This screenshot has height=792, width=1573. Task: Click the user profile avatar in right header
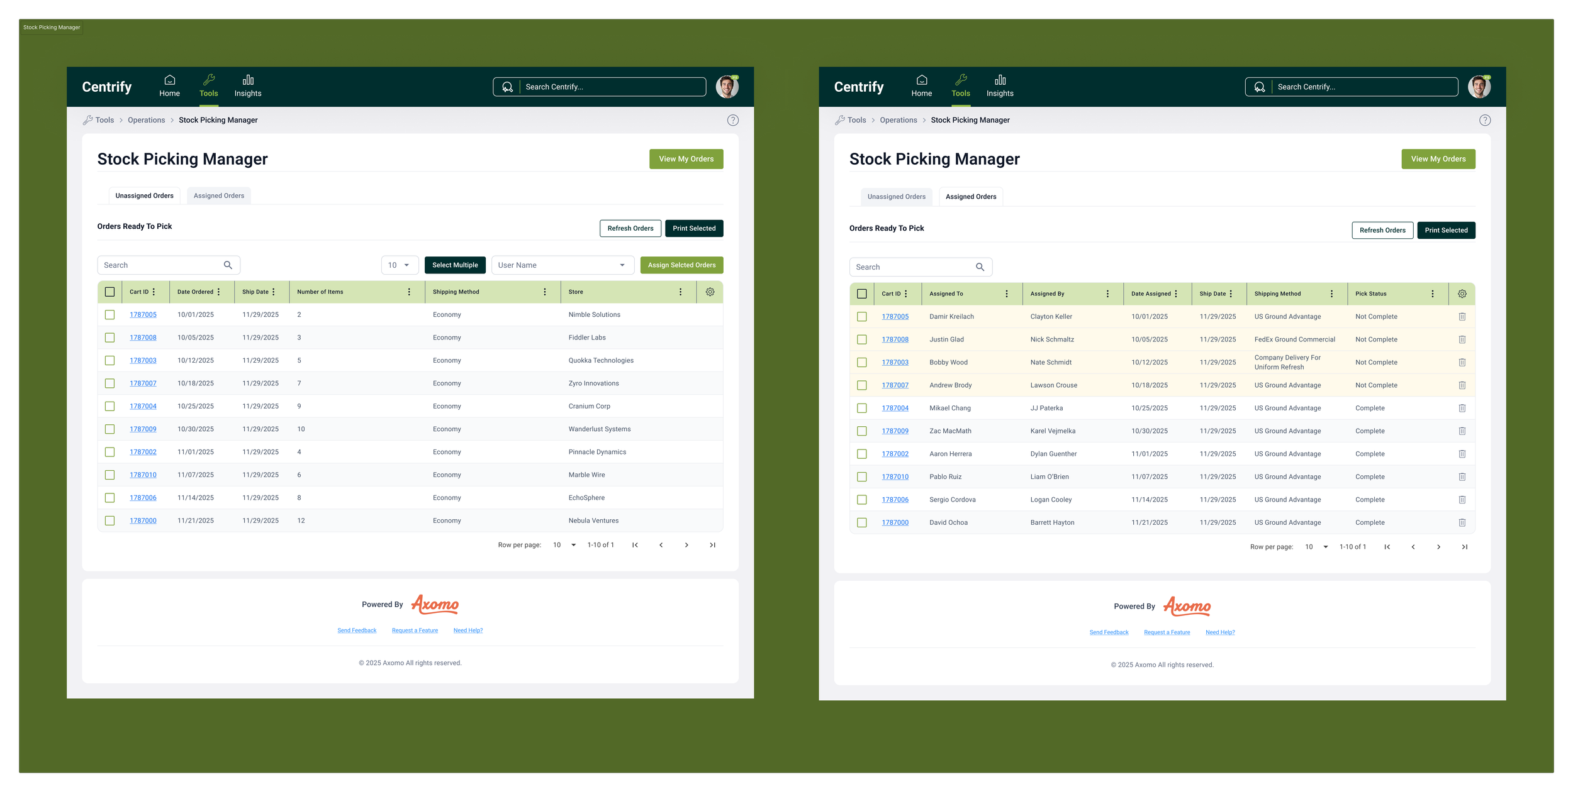(1479, 87)
